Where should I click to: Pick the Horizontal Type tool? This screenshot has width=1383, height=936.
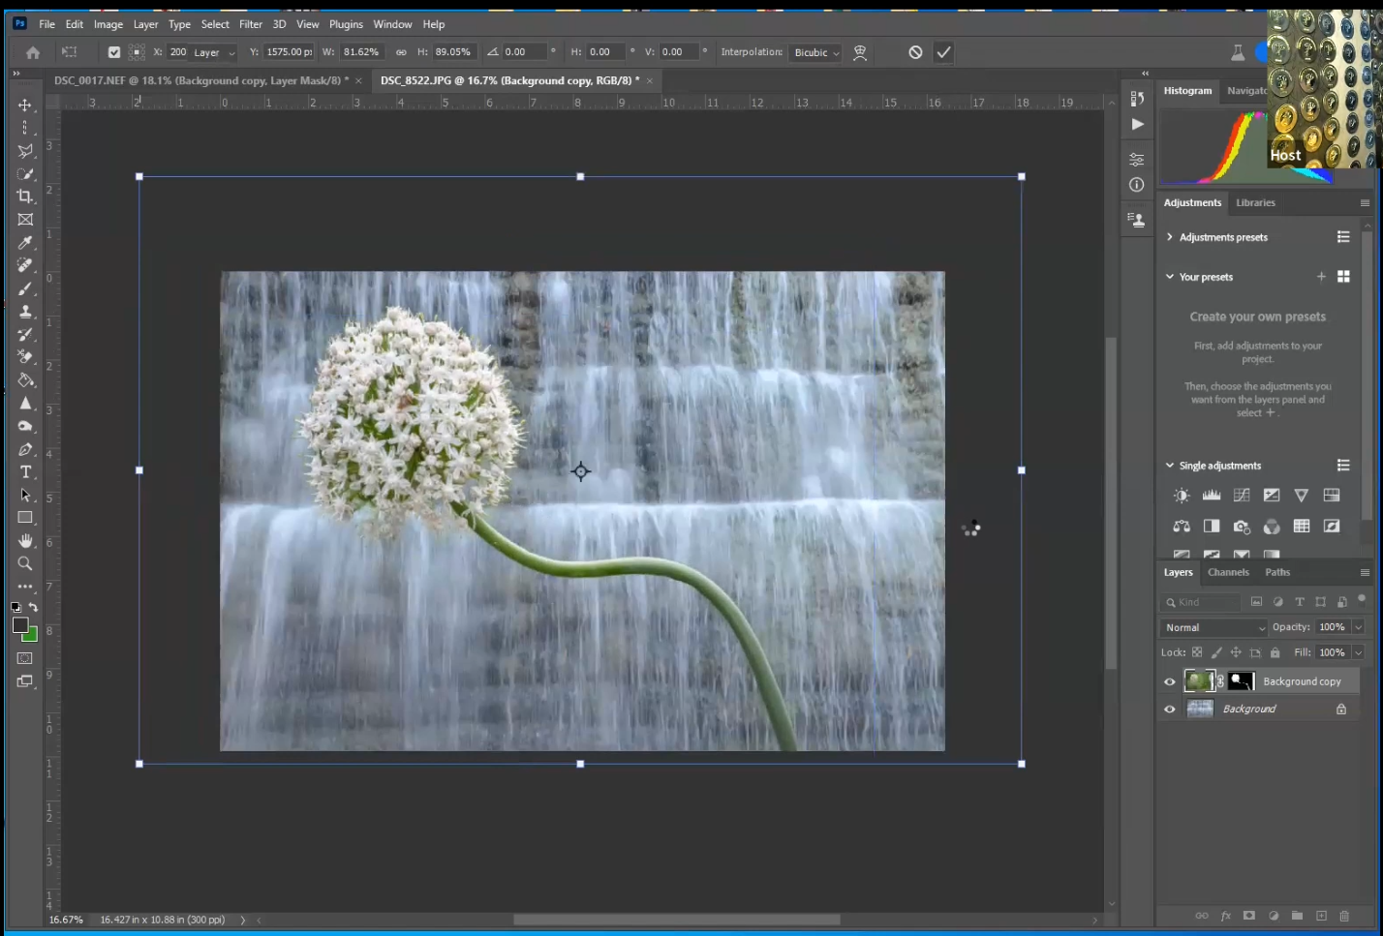[25, 472]
